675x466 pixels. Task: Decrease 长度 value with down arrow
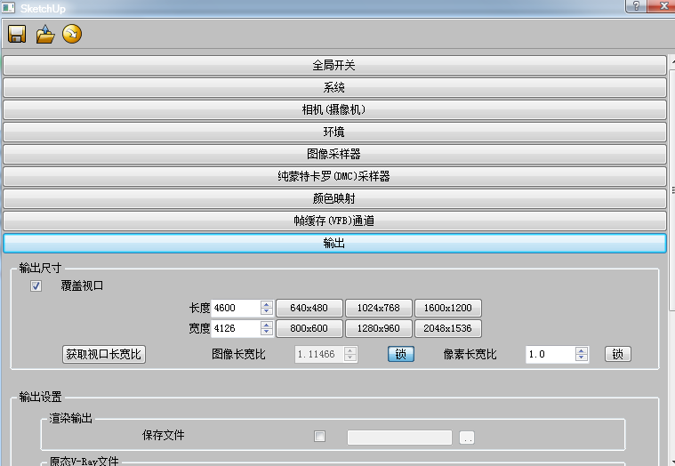pyautogui.click(x=267, y=311)
